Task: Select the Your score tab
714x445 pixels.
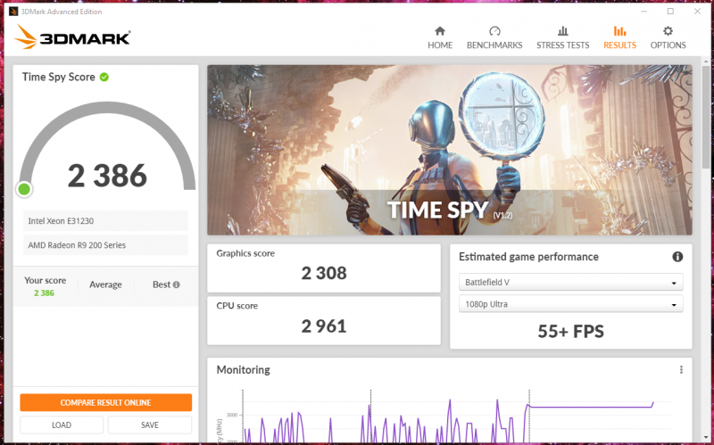Action: (x=45, y=285)
